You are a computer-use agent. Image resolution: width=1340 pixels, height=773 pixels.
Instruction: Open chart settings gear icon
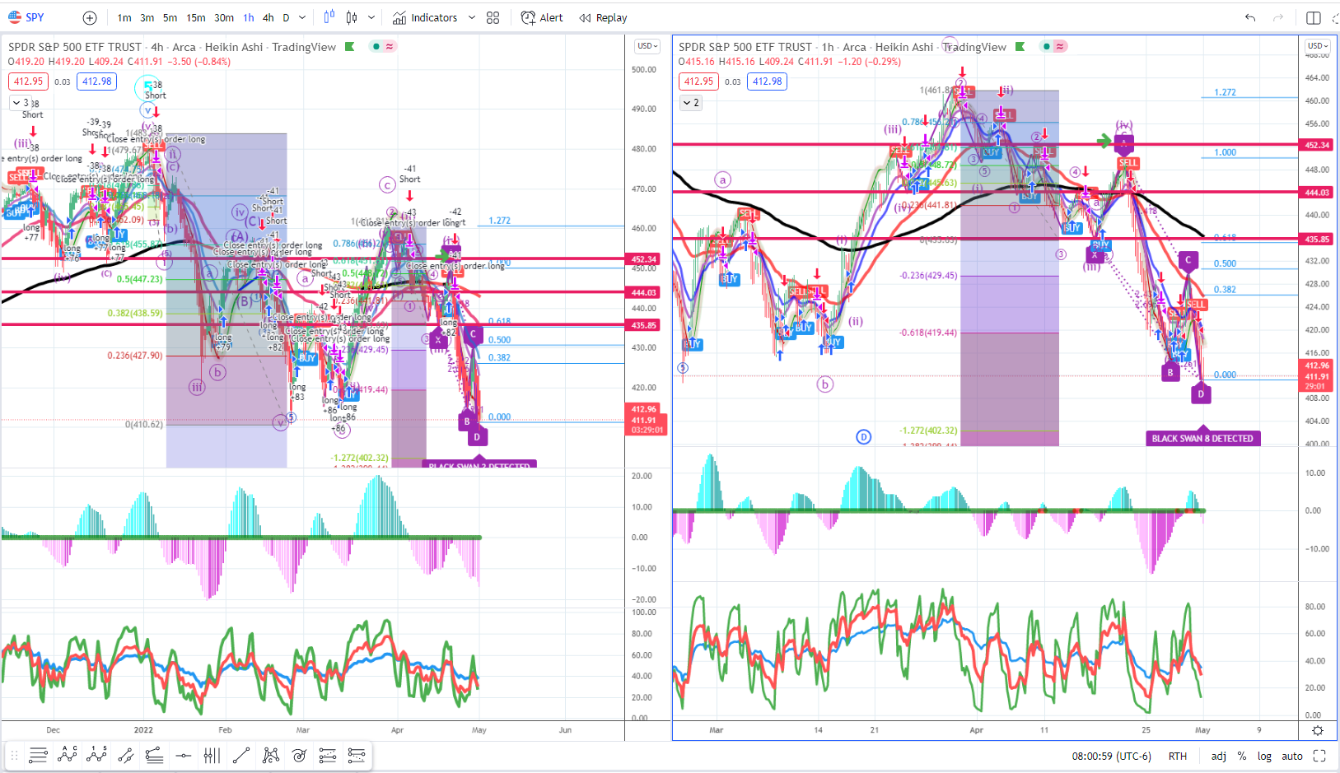(1318, 730)
